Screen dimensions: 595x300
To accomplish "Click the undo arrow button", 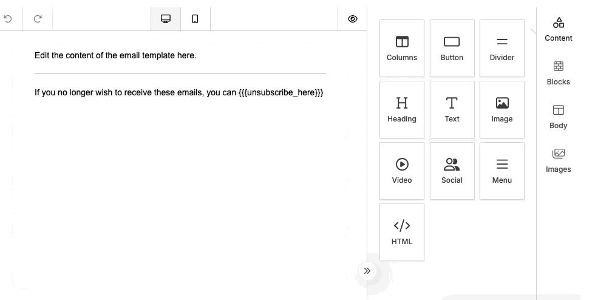I will coord(8,19).
